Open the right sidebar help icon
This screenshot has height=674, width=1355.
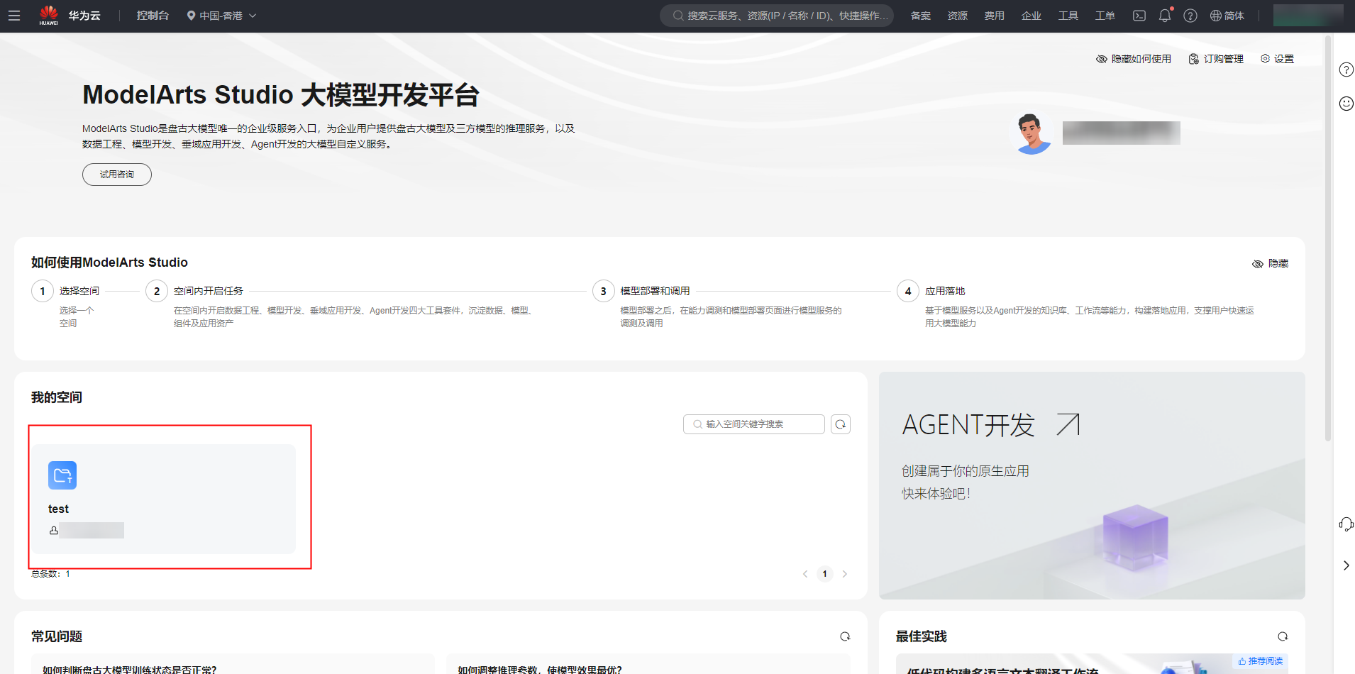[1346, 70]
